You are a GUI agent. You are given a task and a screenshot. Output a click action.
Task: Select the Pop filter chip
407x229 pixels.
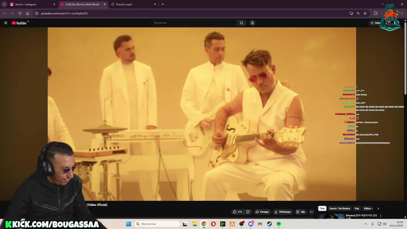357,209
